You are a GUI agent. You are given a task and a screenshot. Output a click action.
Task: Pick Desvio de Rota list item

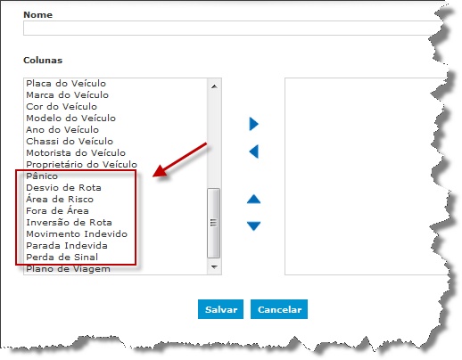tap(63, 188)
